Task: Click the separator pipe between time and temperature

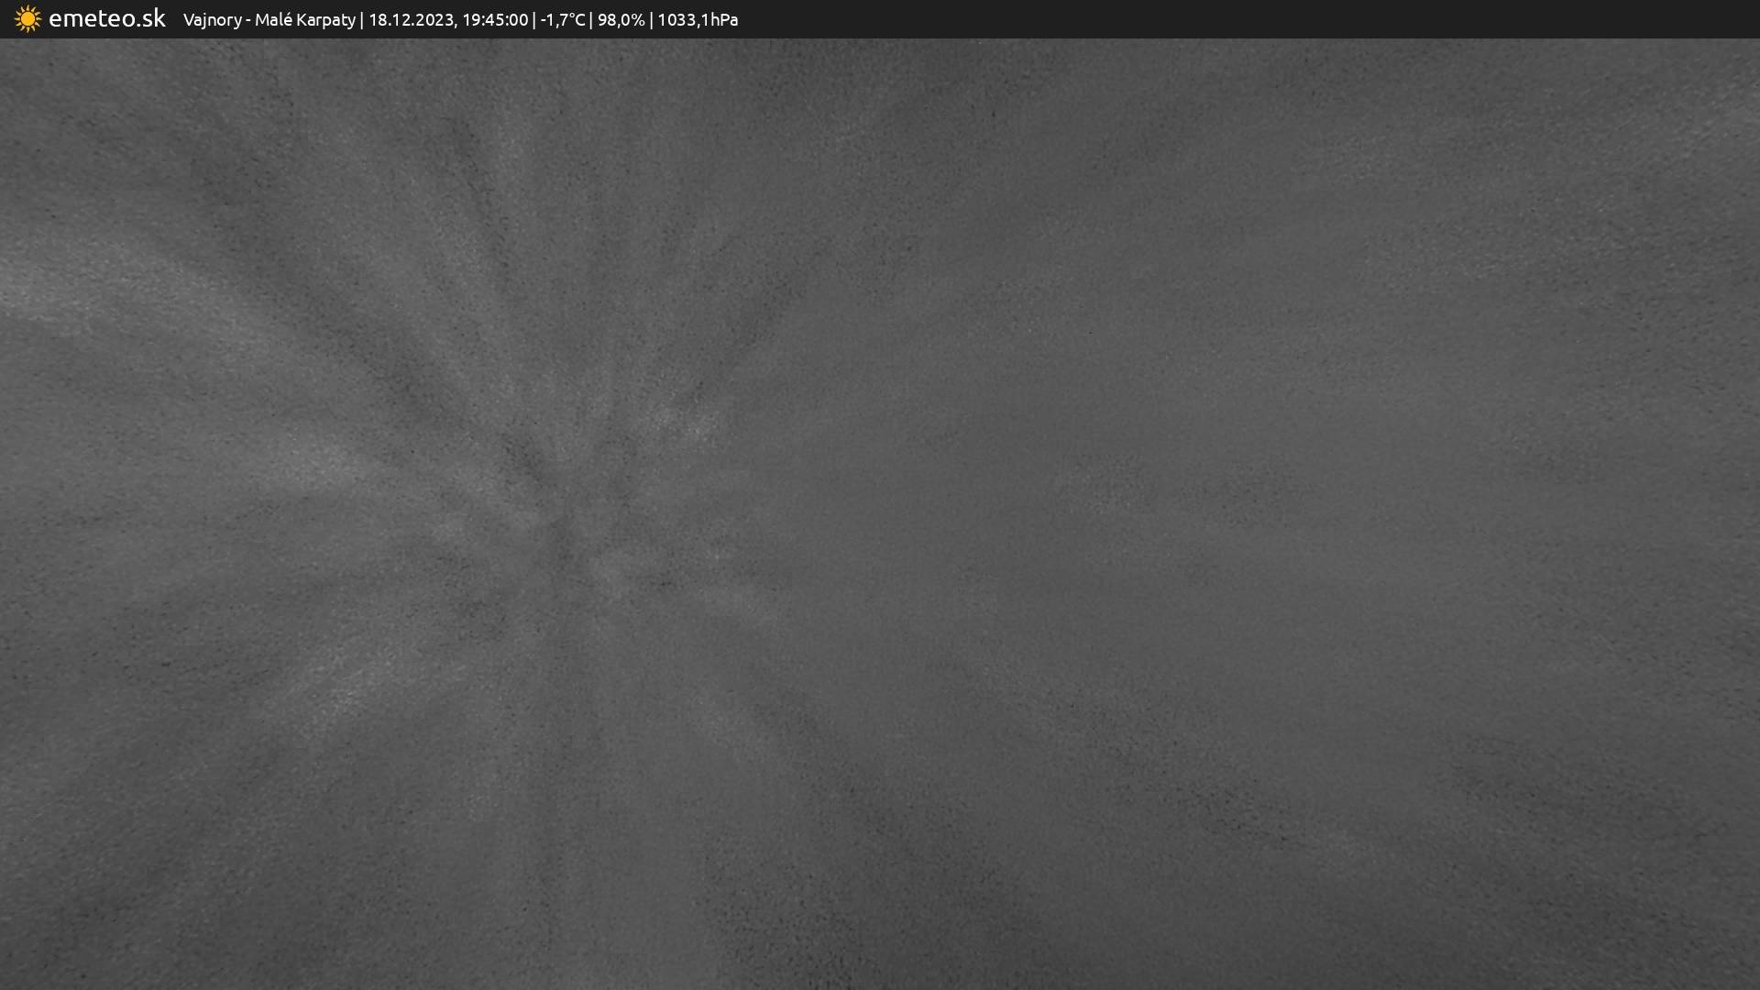Action: pos(534,20)
